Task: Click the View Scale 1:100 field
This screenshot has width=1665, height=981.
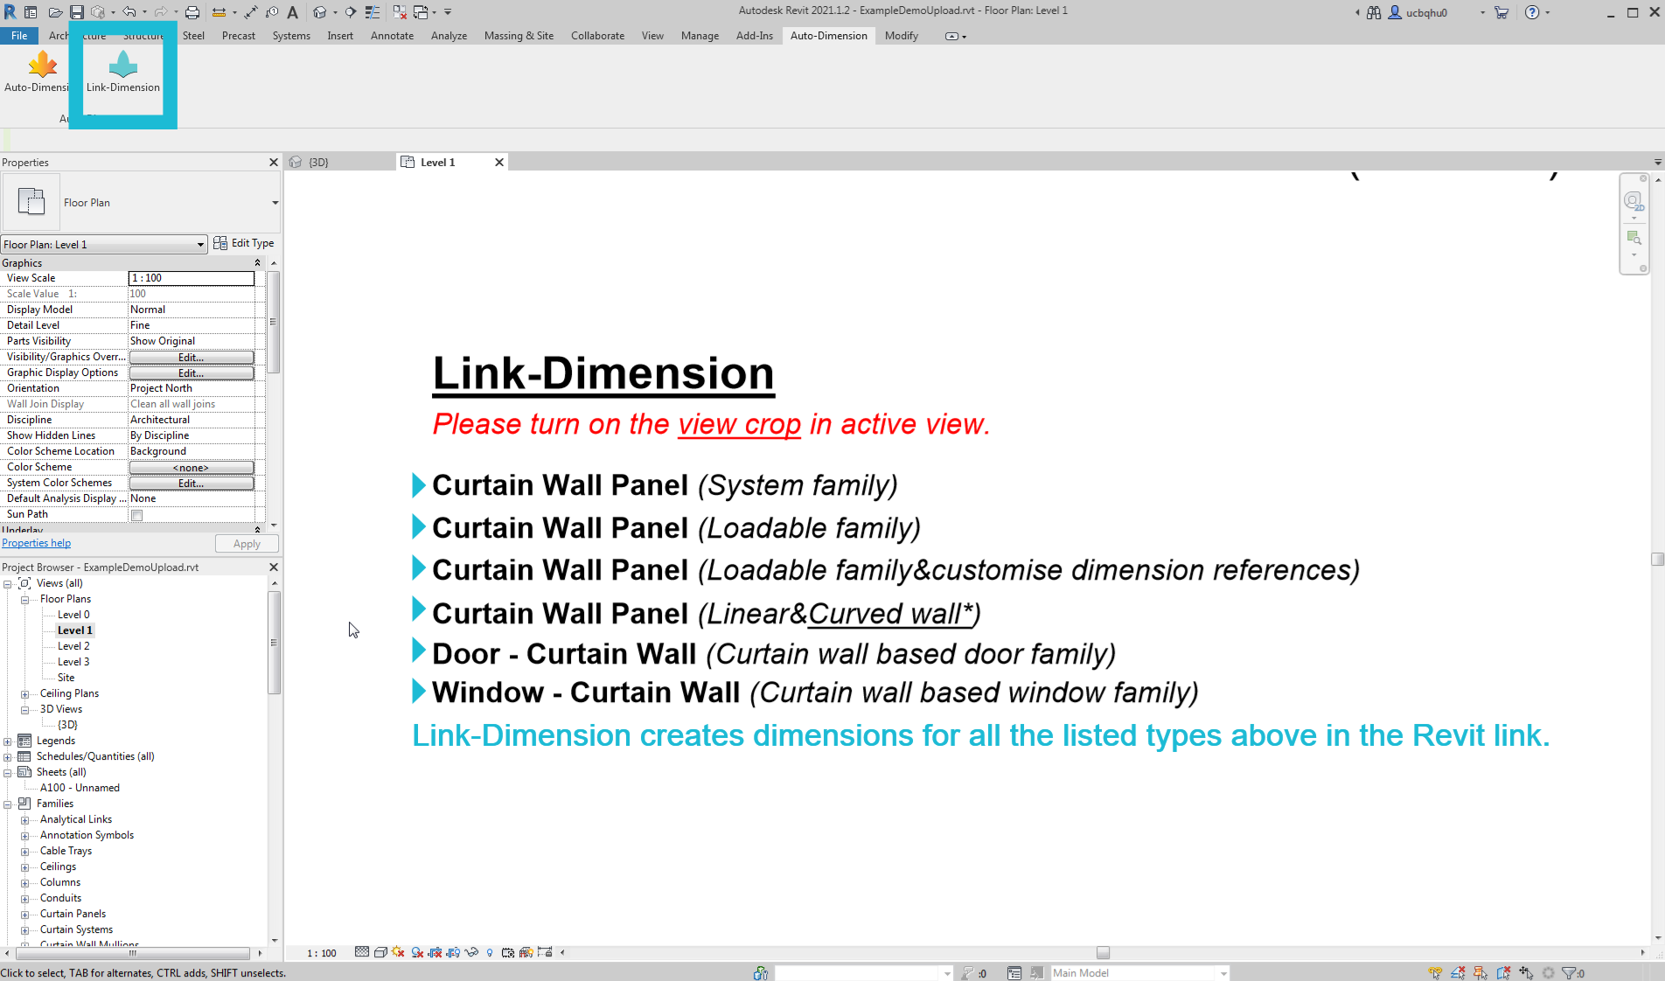Action: (x=192, y=278)
